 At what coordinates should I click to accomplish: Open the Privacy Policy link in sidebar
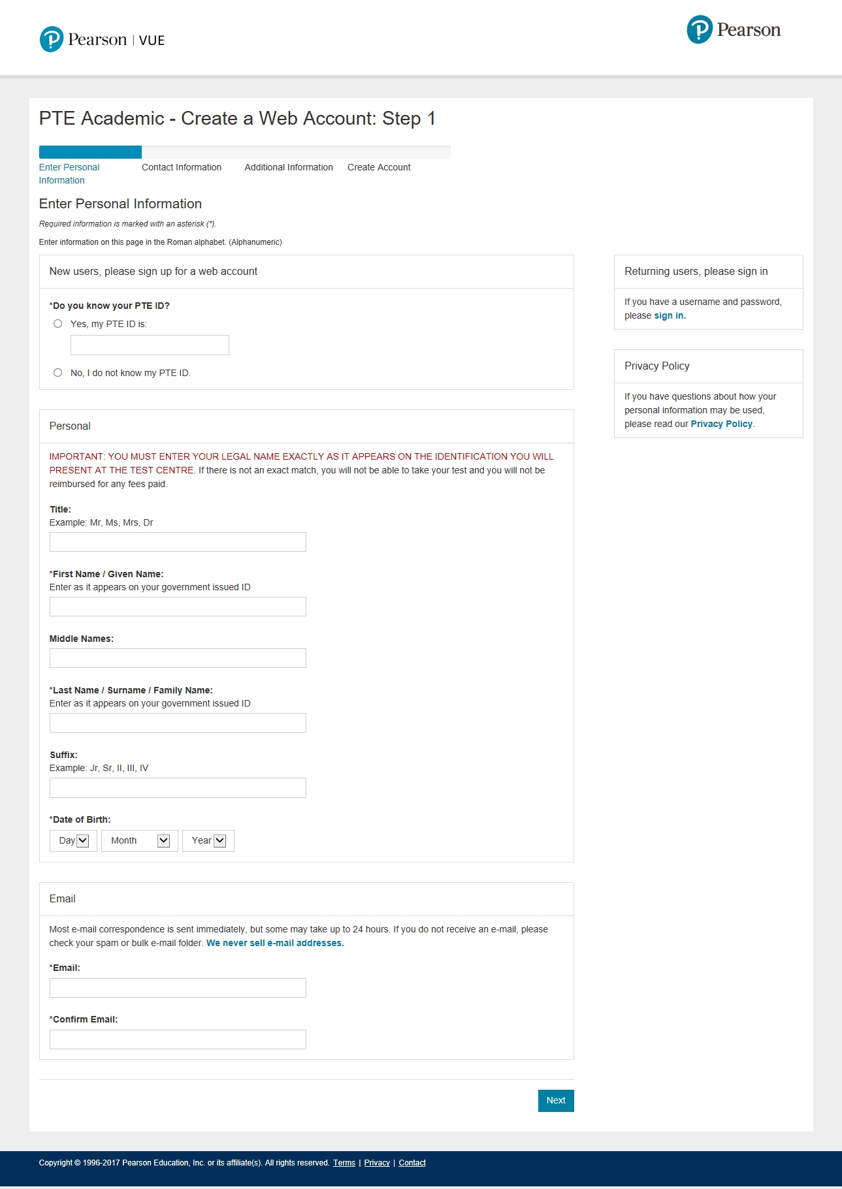point(721,424)
